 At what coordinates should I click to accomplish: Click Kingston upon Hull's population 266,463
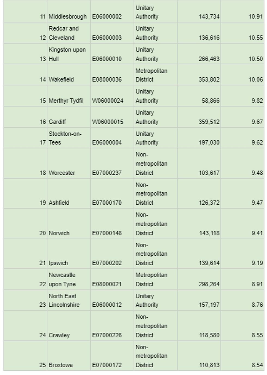pyautogui.click(x=209, y=59)
